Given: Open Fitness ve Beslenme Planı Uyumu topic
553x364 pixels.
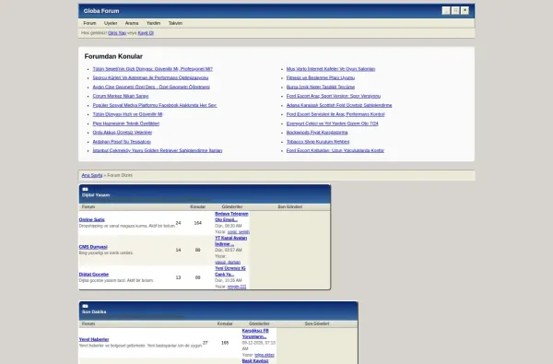Looking at the screenshot, I should pos(320,77).
